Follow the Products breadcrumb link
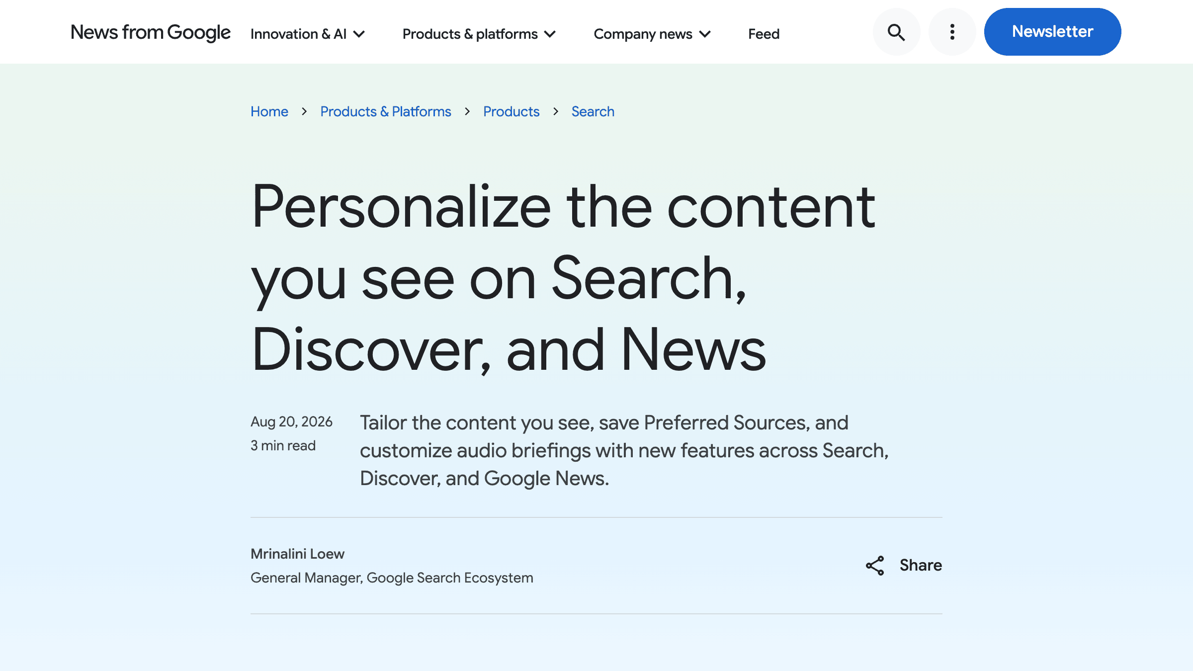The image size is (1193, 671). click(511, 111)
